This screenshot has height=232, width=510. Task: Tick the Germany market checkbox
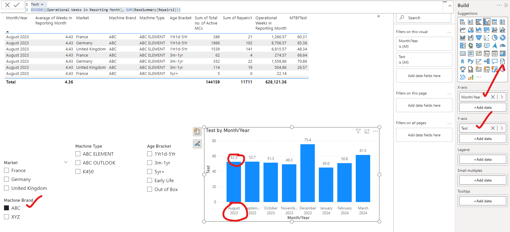pyautogui.click(x=6, y=179)
